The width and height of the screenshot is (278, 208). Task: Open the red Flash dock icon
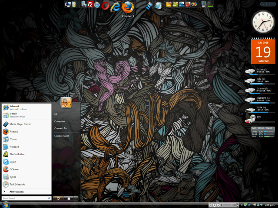(188, 4)
